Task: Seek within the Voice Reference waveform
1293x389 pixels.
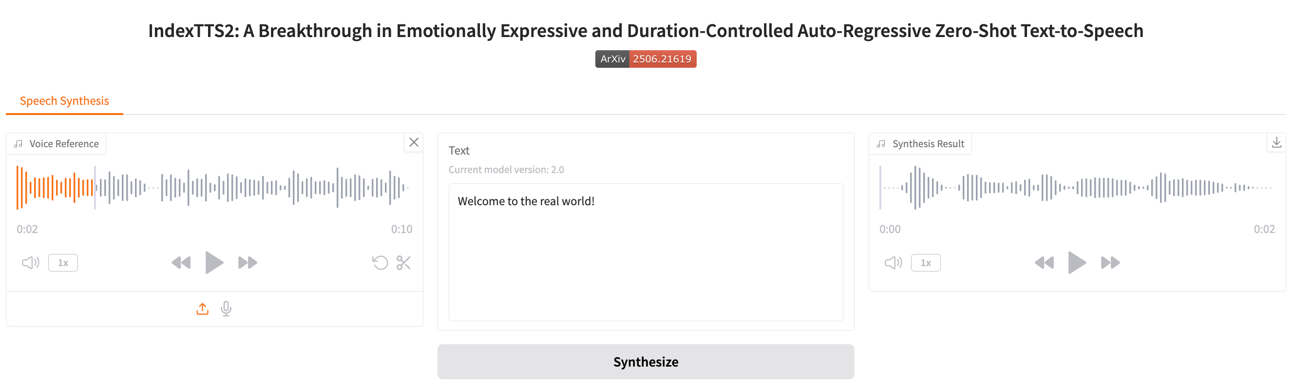Action: (214, 187)
